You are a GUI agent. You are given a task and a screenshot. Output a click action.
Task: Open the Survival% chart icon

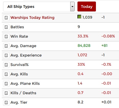(x=6, y=65)
